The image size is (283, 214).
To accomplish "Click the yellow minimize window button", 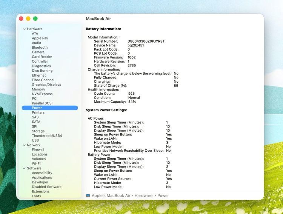I will (28, 18).
